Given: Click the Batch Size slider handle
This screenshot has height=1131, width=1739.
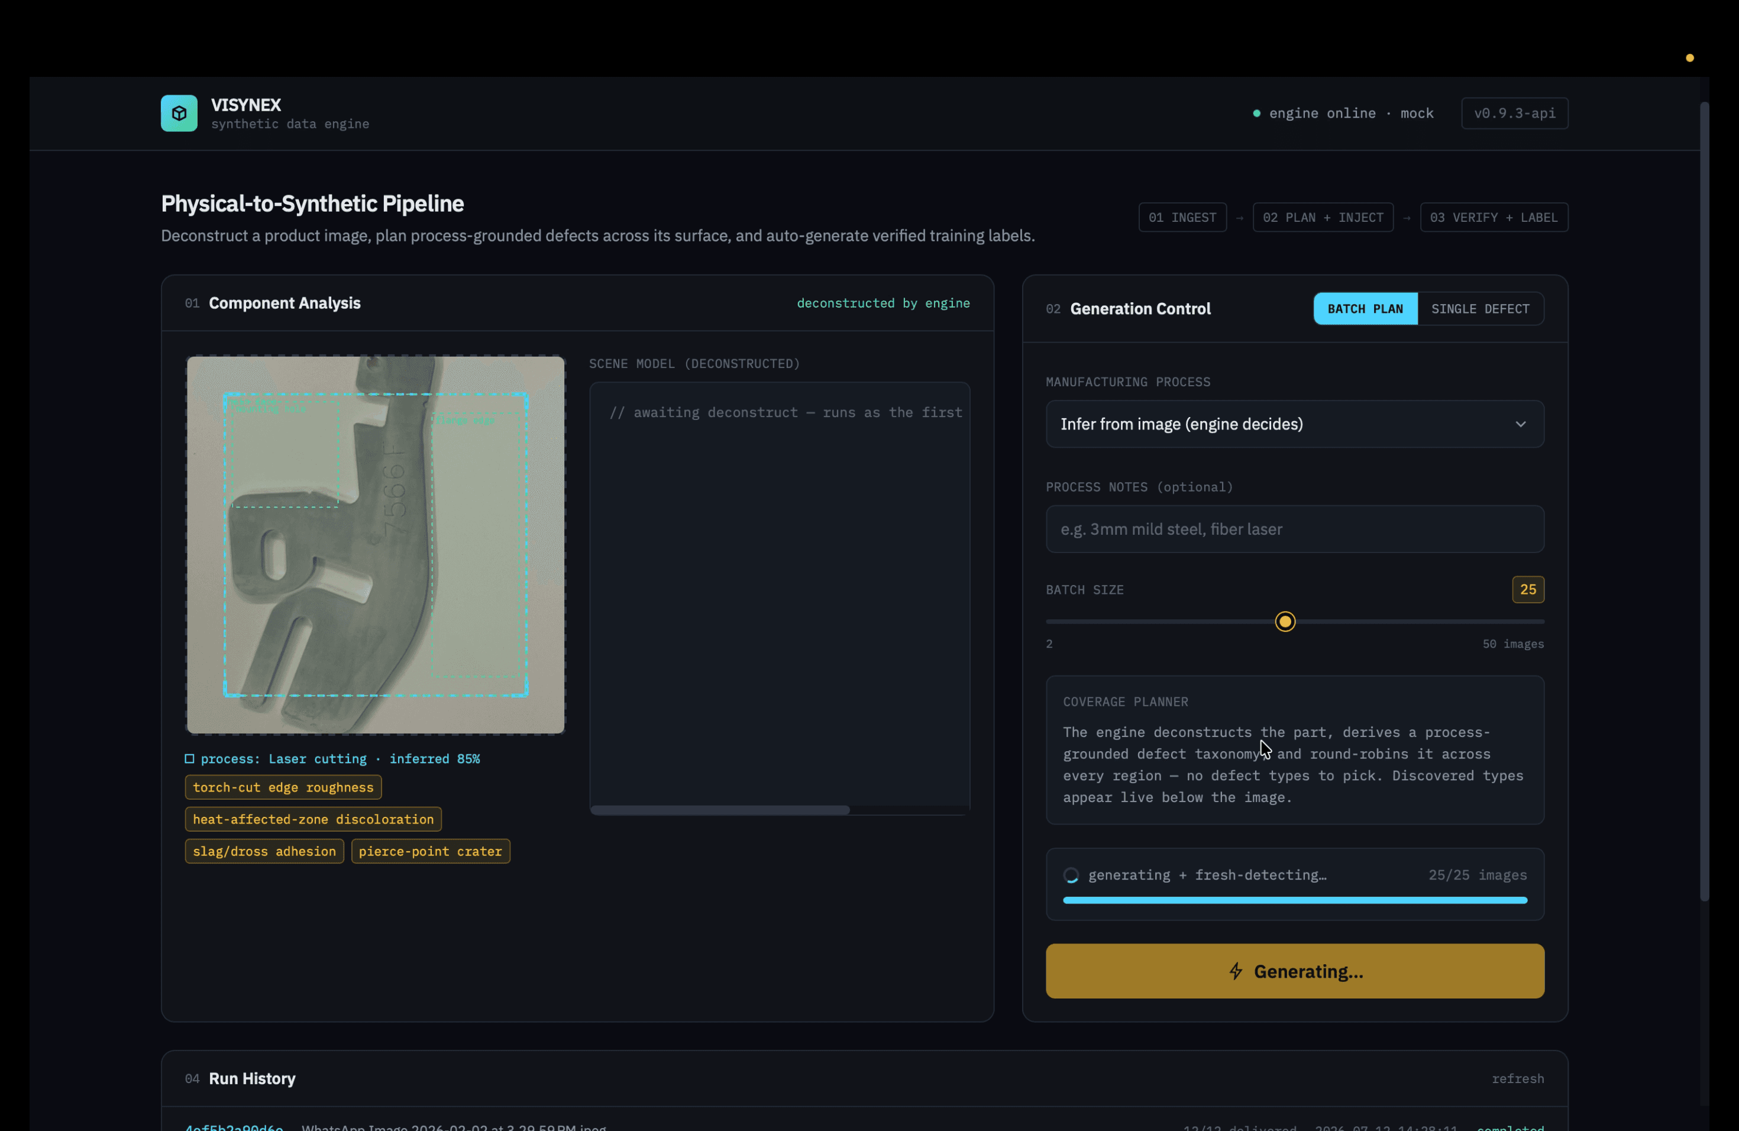Looking at the screenshot, I should (1285, 622).
